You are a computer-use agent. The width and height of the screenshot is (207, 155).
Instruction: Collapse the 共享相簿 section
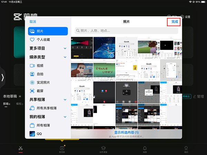click(x=65, y=100)
